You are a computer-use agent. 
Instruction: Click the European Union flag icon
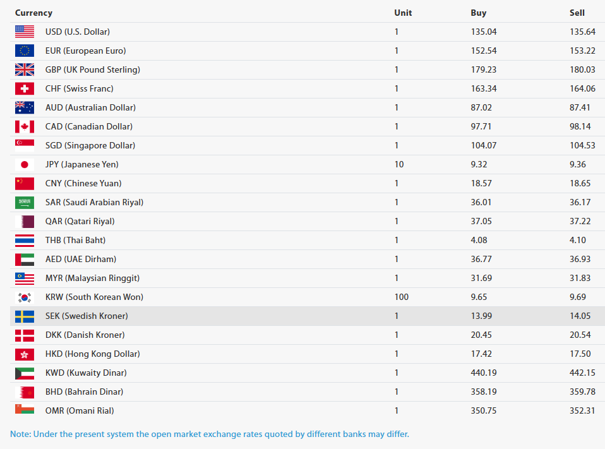pyautogui.click(x=25, y=51)
